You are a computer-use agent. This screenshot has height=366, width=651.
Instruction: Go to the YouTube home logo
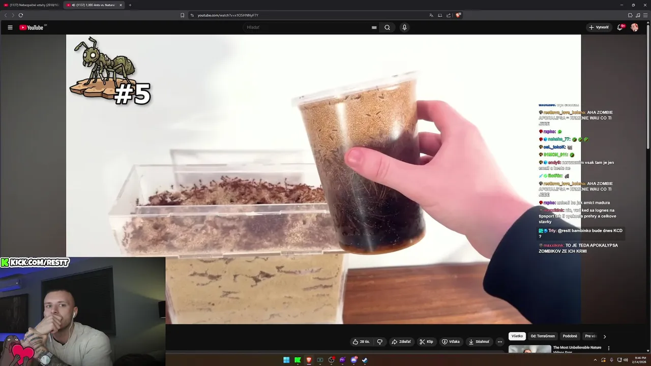[33, 27]
